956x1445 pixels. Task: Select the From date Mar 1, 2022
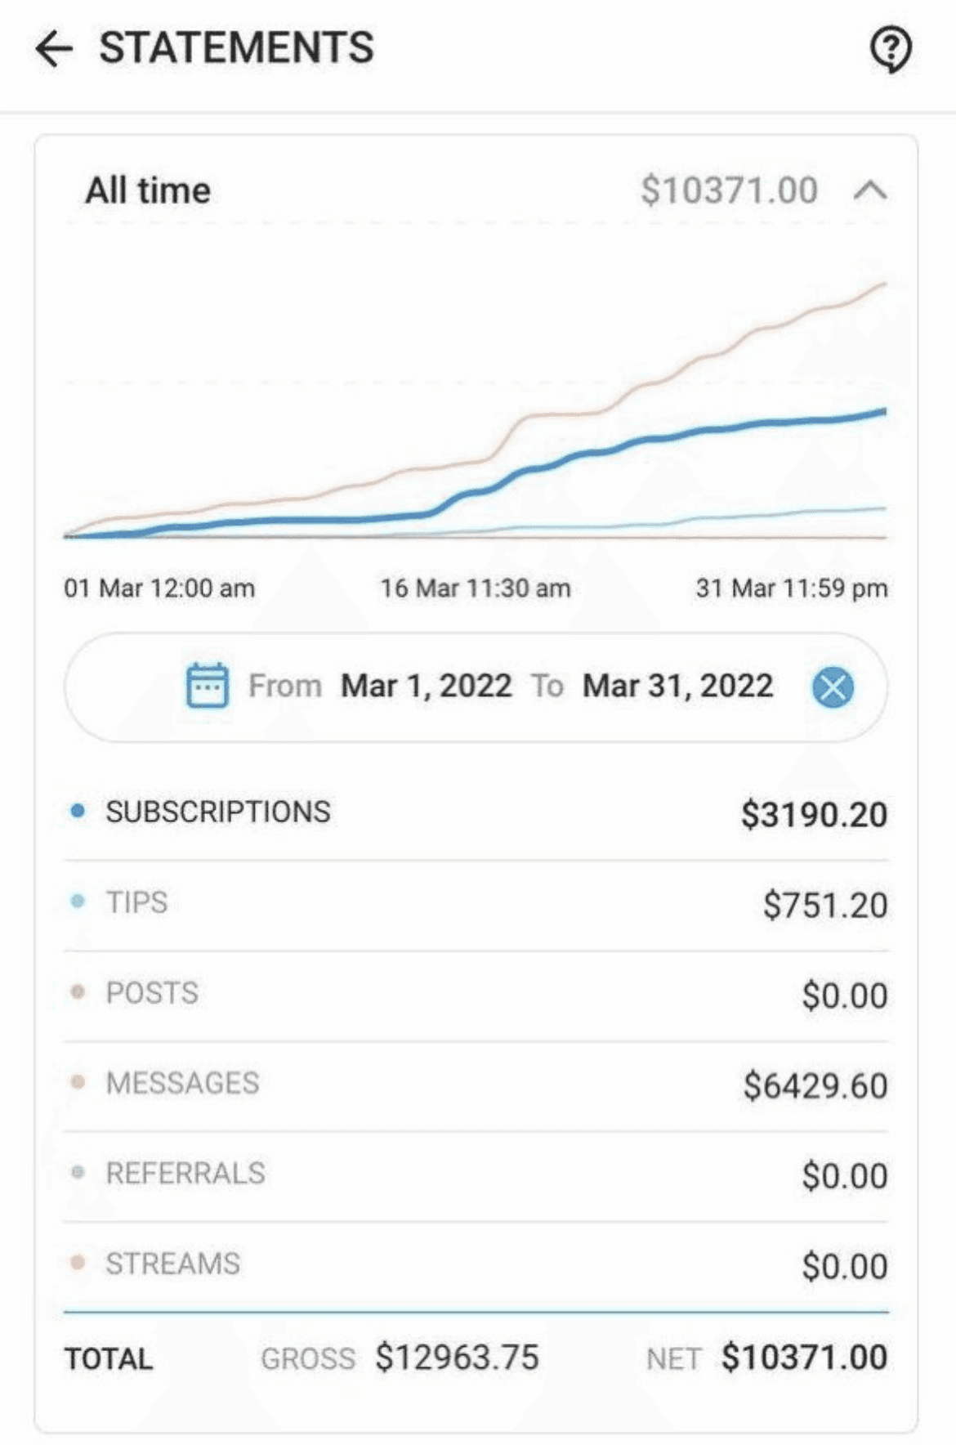click(427, 686)
